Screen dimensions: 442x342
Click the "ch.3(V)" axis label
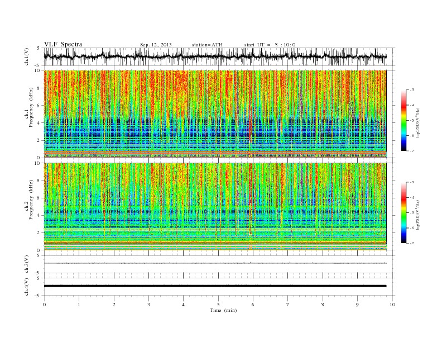click(27, 264)
